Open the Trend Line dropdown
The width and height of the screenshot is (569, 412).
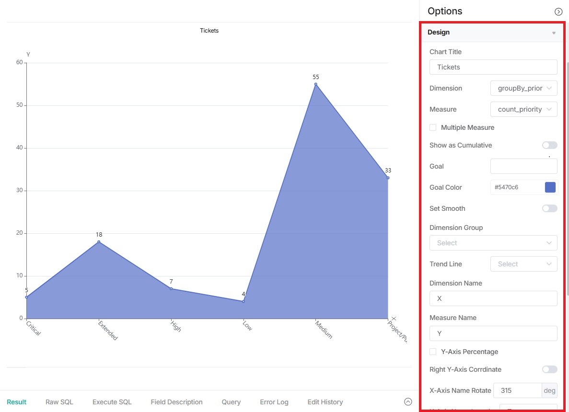tap(523, 264)
